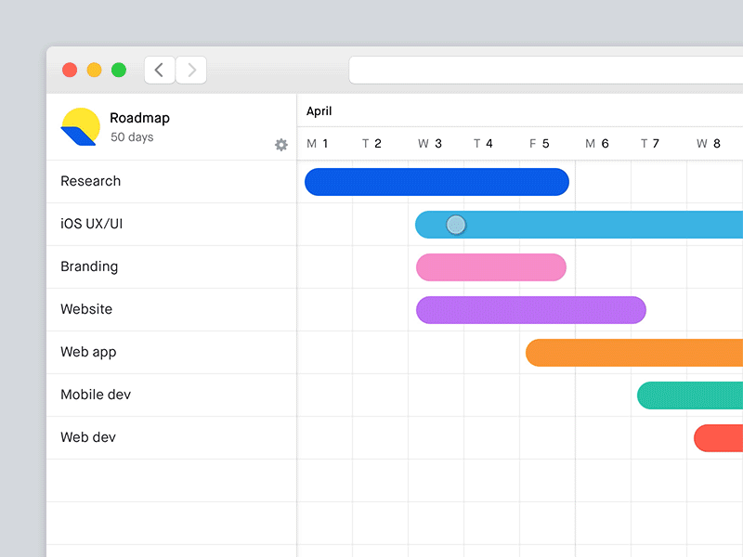Select the M 1 date column header
This screenshot has width=743, height=557.
click(x=319, y=144)
